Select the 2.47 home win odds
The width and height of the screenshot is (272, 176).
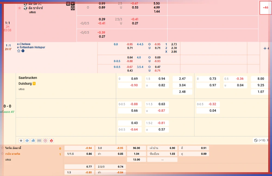(x=183, y=79)
